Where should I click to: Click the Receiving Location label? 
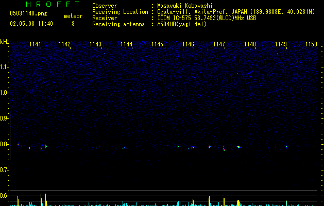click(x=120, y=12)
